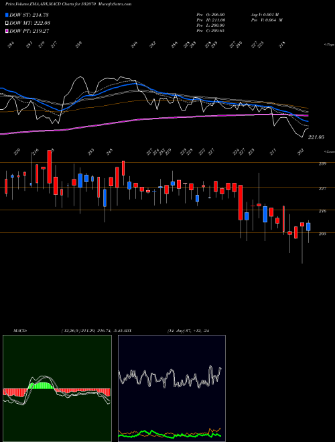Open the dark blue ADX indicator panel

coord(172,388)
